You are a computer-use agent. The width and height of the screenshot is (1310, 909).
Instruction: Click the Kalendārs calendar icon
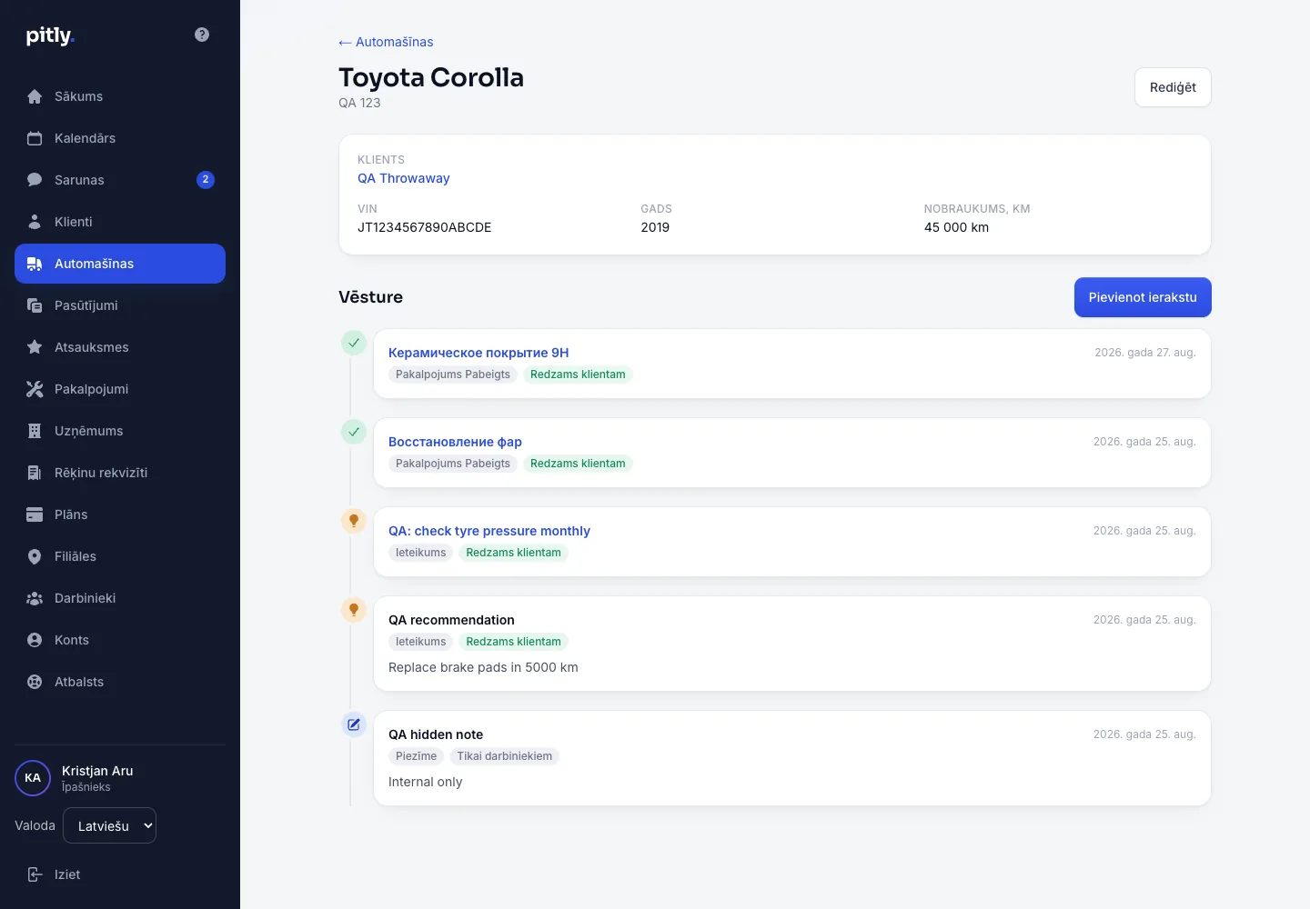click(35, 138)
